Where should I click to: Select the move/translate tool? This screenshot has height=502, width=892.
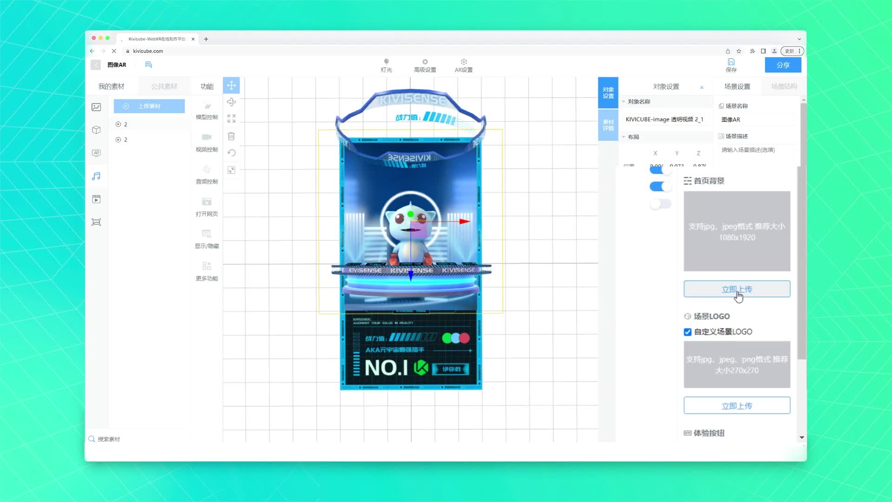tap(231, 86)
